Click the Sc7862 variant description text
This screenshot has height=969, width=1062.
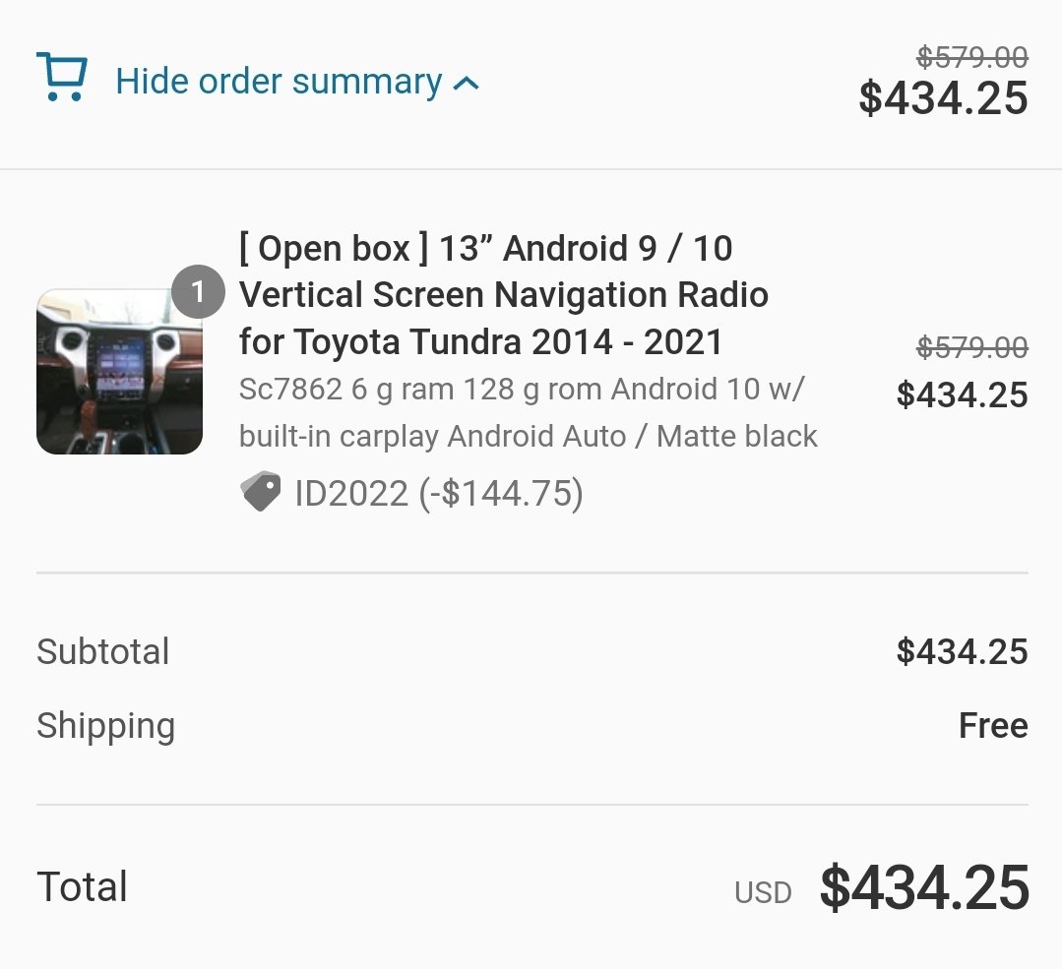pyautogui.click(x=529, y=412)
